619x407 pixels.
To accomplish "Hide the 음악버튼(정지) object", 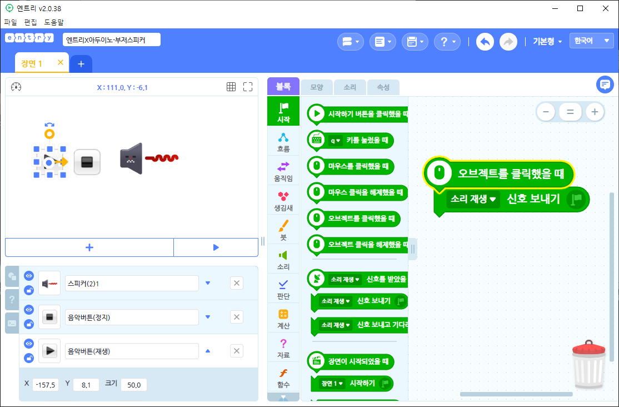I will click(x=29, y=310).
